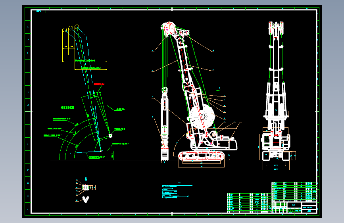This screenshot has width=344, height=223.
Task: Select the upper parts list table above the title block
Action: tap(294, 191)
